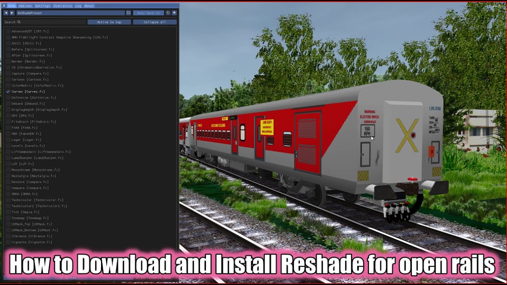Open the About tab
507x285 pixels.
(89, 6)
